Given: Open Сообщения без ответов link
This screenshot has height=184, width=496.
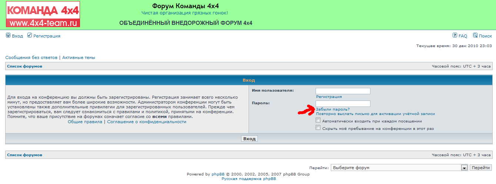Looking at the screenshot, I should click(x=31, y=57).
